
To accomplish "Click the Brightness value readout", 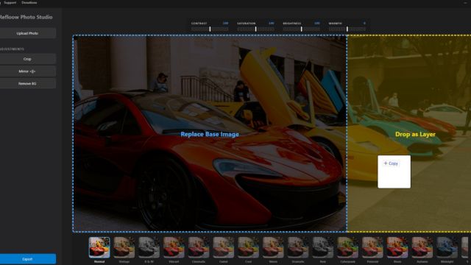I will point(317,23).
